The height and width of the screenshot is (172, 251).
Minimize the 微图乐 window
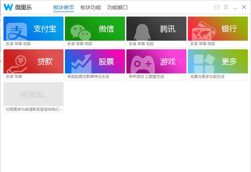pos(235,9)
